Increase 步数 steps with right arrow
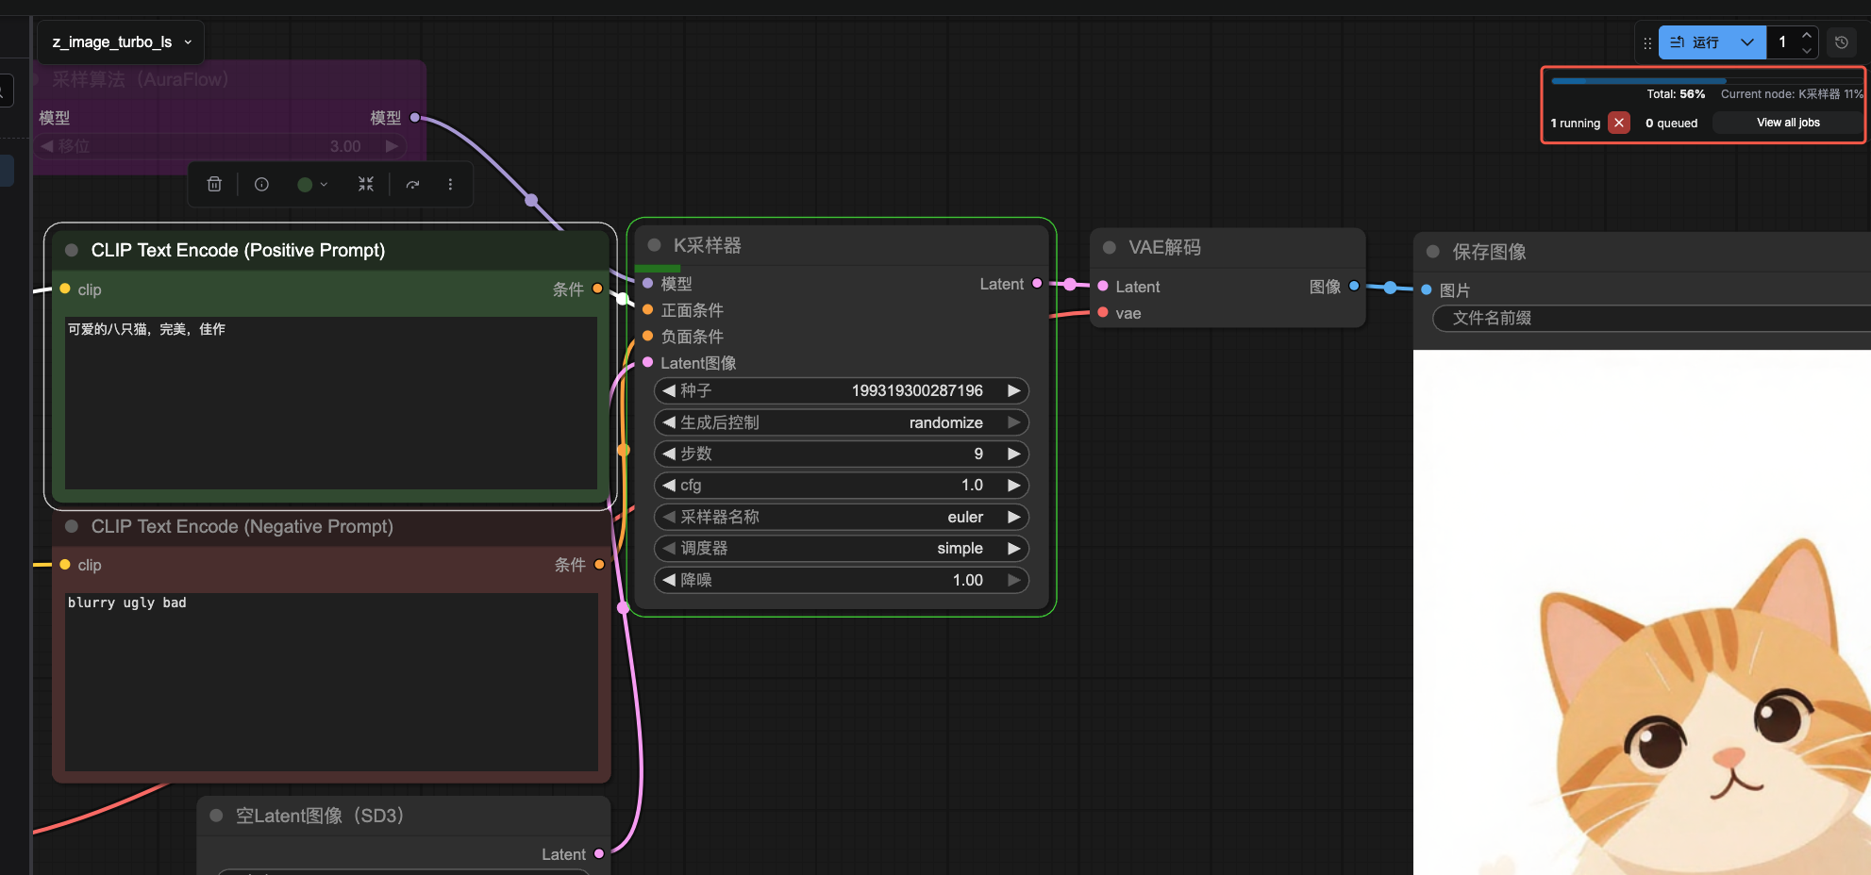 point(1014,454)
